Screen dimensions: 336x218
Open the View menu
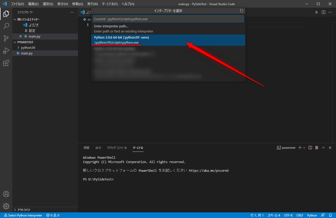(x=63, y=4)
